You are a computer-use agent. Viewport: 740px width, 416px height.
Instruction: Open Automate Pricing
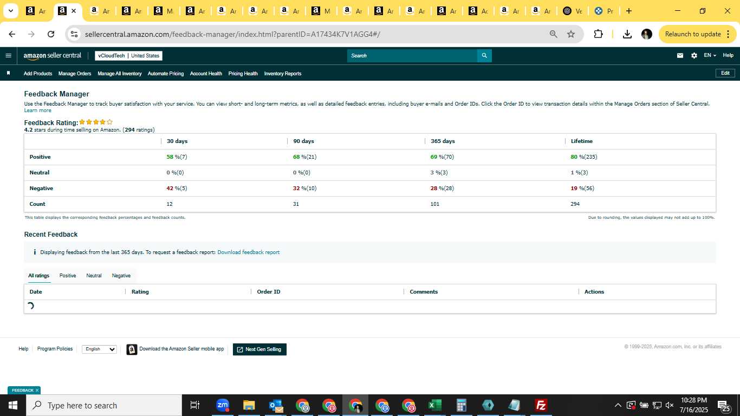(x=166, y=74)
